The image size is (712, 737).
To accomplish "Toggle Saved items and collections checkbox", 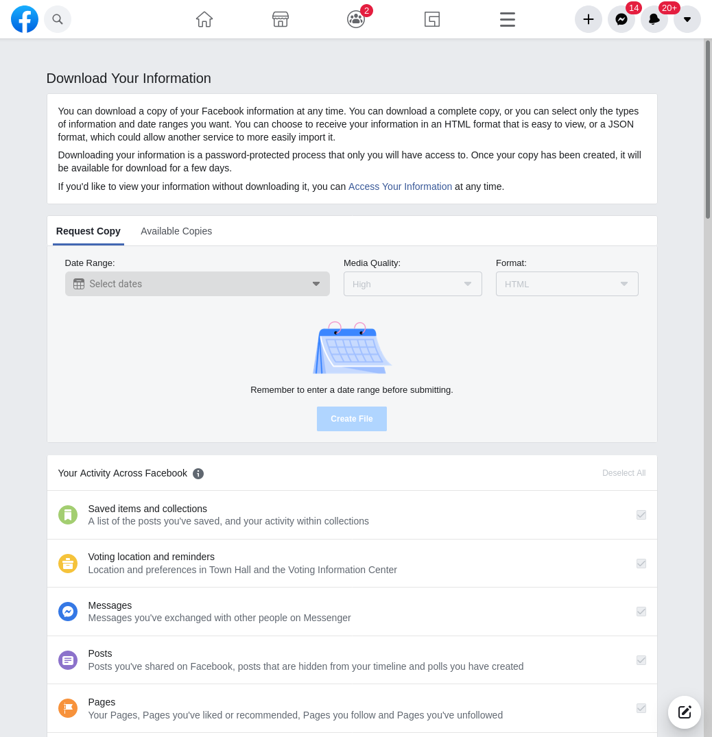I will 641,515.
